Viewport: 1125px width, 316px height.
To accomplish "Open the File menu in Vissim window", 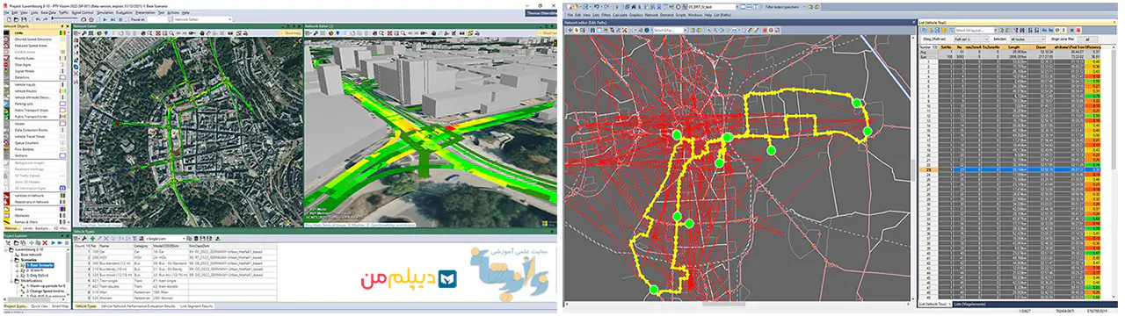I will 5,12.
